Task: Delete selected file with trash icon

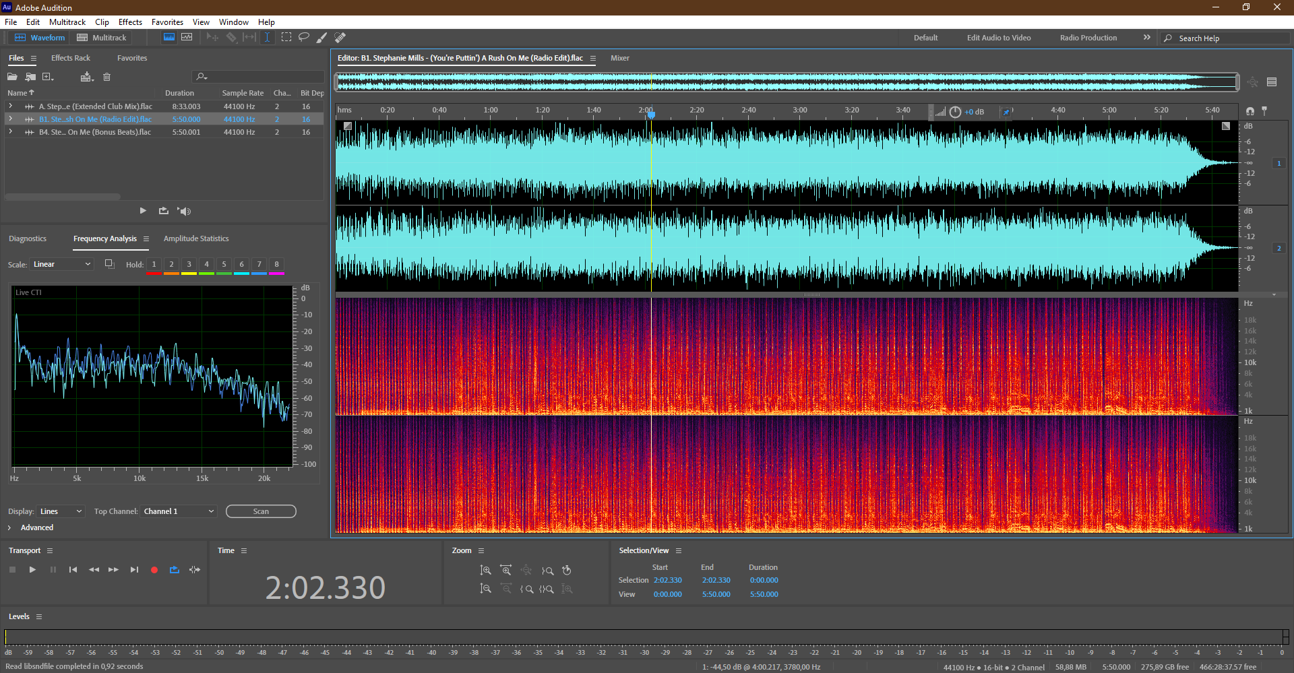Action: 106,77
